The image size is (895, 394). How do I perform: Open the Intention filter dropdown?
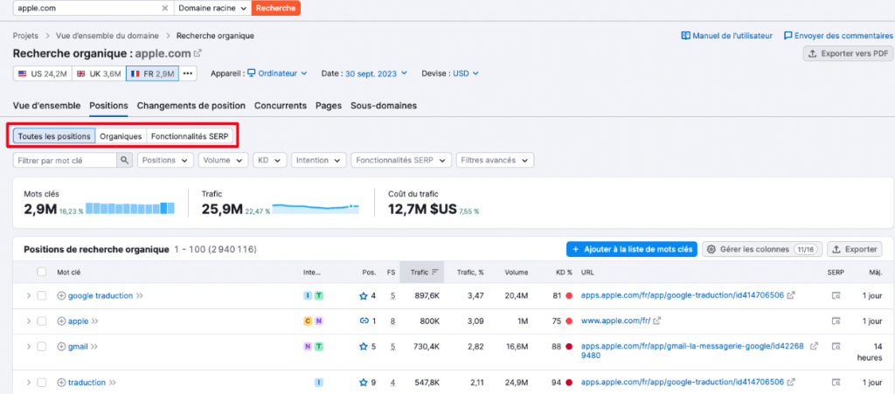318,160
